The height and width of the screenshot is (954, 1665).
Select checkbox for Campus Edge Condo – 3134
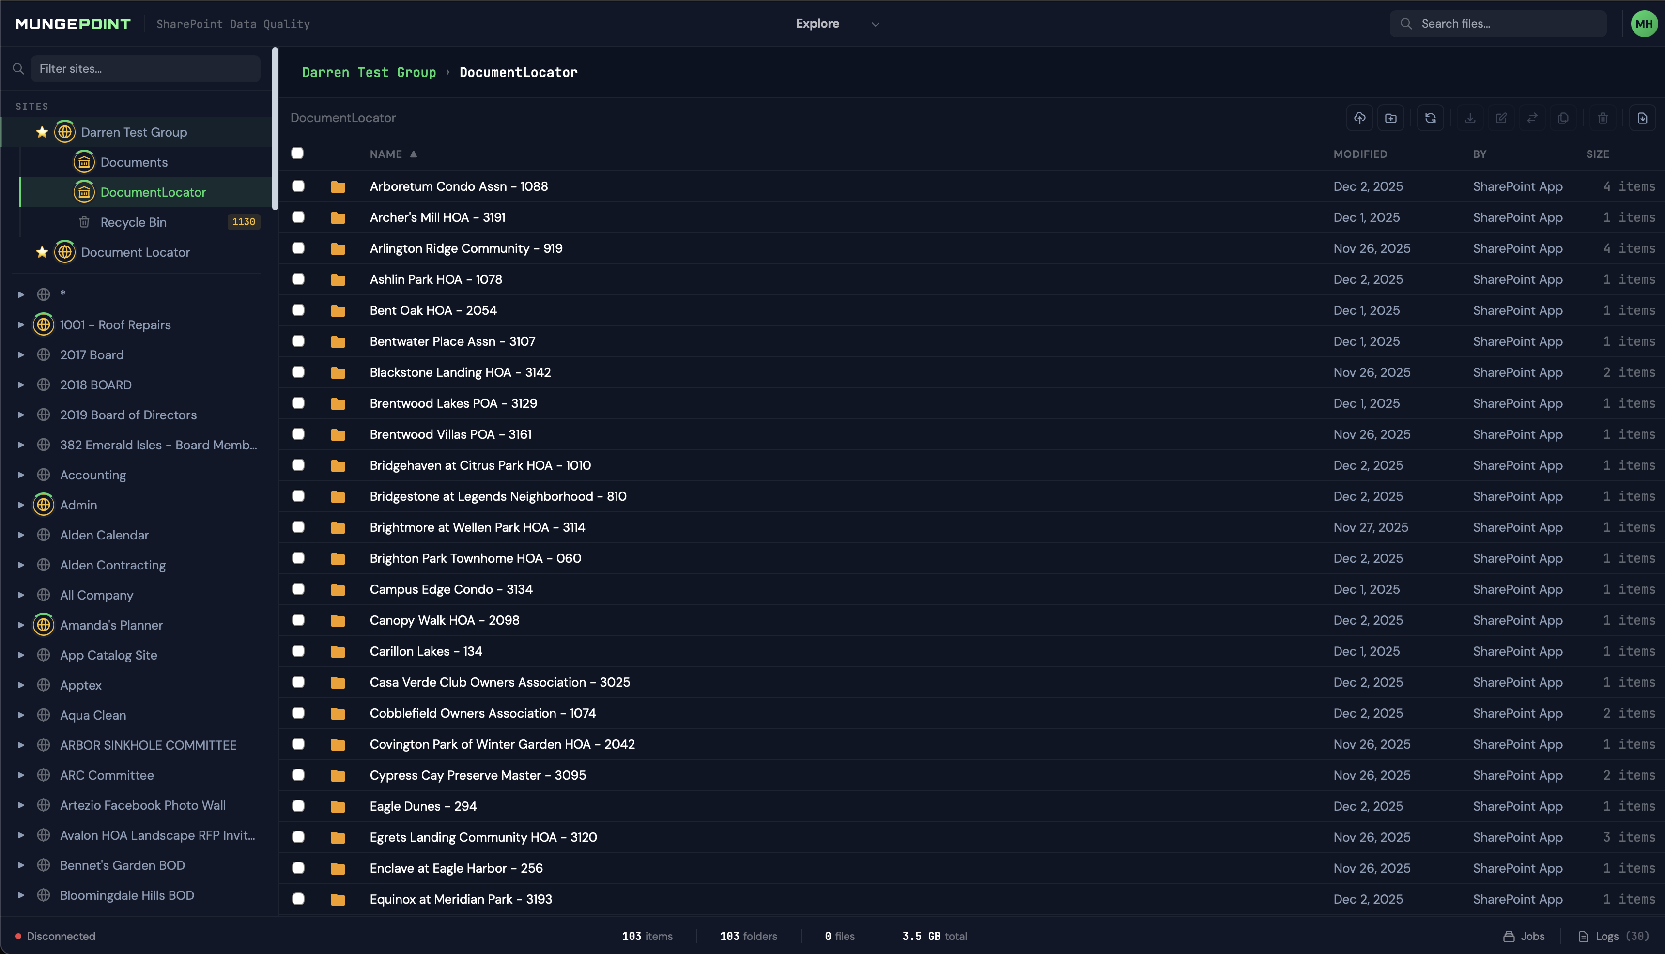(x=298, y=589)
